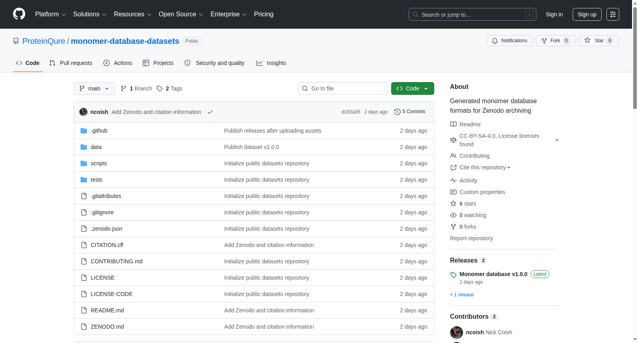
Task: Click the forks icon in About section
Action: tap(453, 227)
